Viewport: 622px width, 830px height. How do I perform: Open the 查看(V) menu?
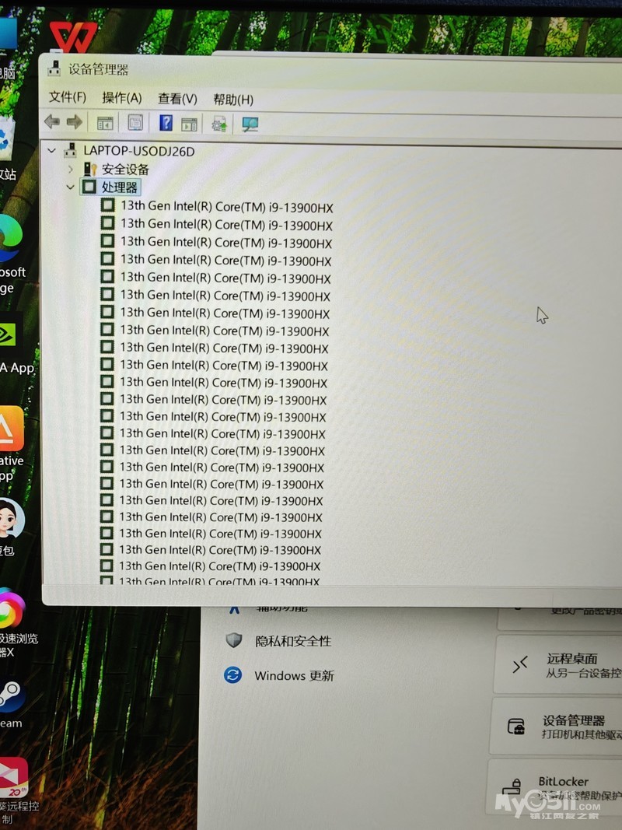click(x=177, y=99)
